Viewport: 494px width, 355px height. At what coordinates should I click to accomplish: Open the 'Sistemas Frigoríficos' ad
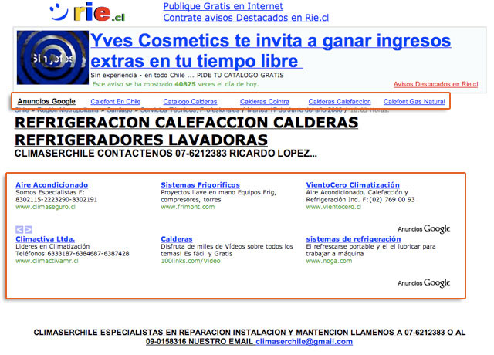pos(200,185)
